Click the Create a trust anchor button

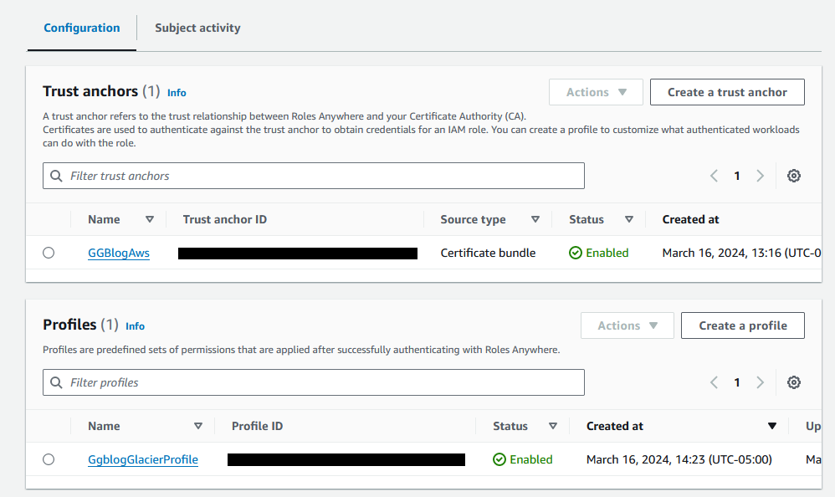coord(726,91)
